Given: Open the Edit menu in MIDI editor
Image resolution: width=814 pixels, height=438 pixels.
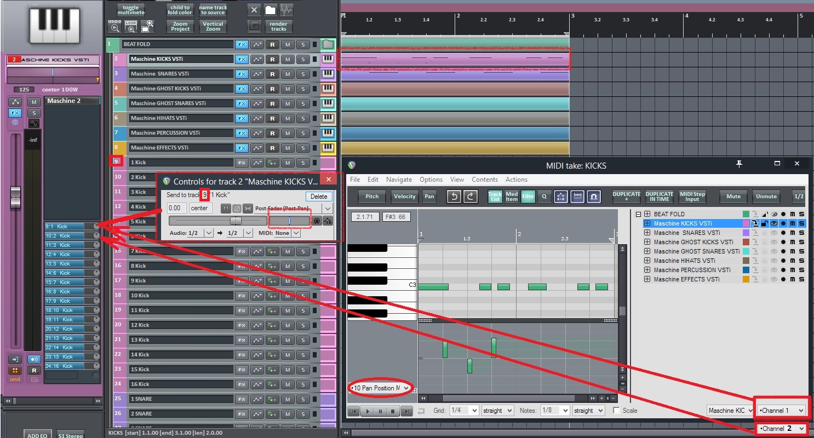Looking at the screenshot, I should pos(373,180).
